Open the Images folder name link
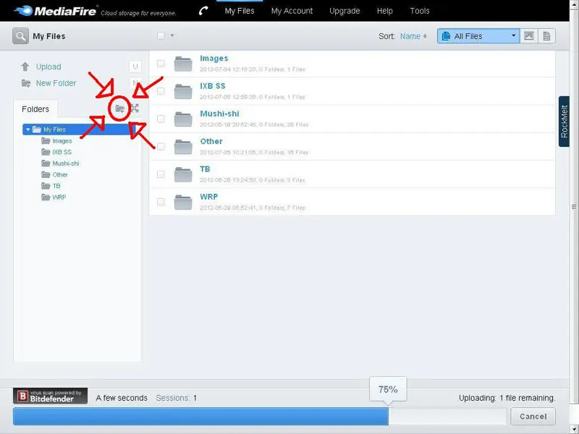 (214, 59)
